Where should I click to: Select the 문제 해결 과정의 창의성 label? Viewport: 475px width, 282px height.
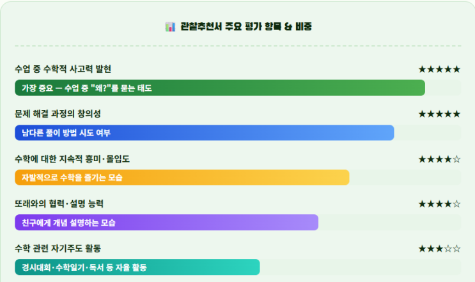click(58, 114)
